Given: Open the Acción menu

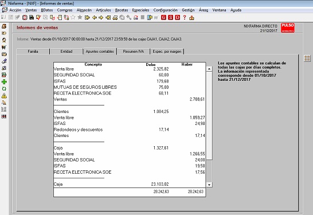Looking at the screenshot, I should click(x=15, y=10).
